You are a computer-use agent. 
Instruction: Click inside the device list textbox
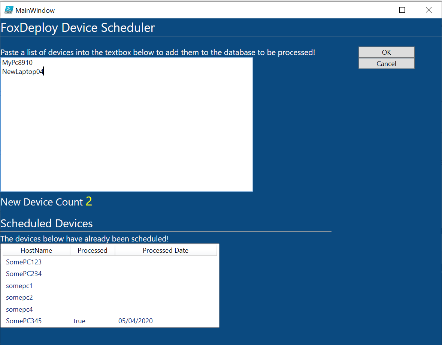[x=127, y=124]
